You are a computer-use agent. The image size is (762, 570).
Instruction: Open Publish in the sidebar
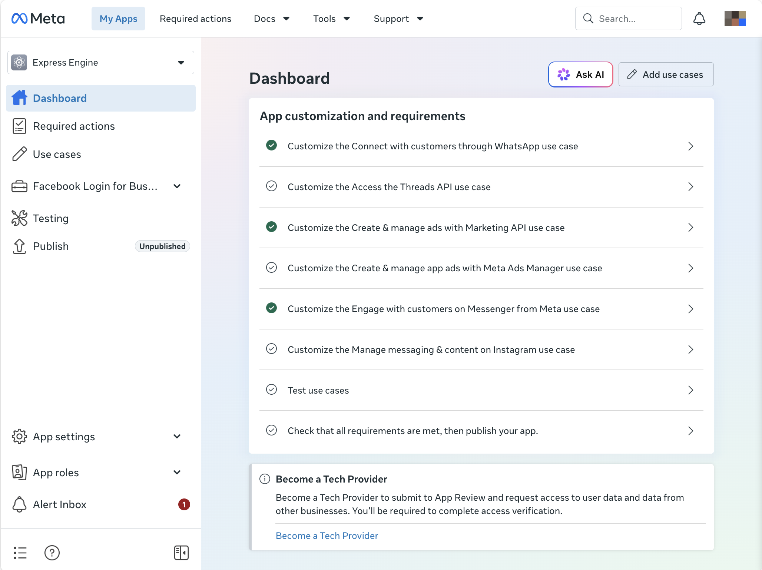click(101, 246)
